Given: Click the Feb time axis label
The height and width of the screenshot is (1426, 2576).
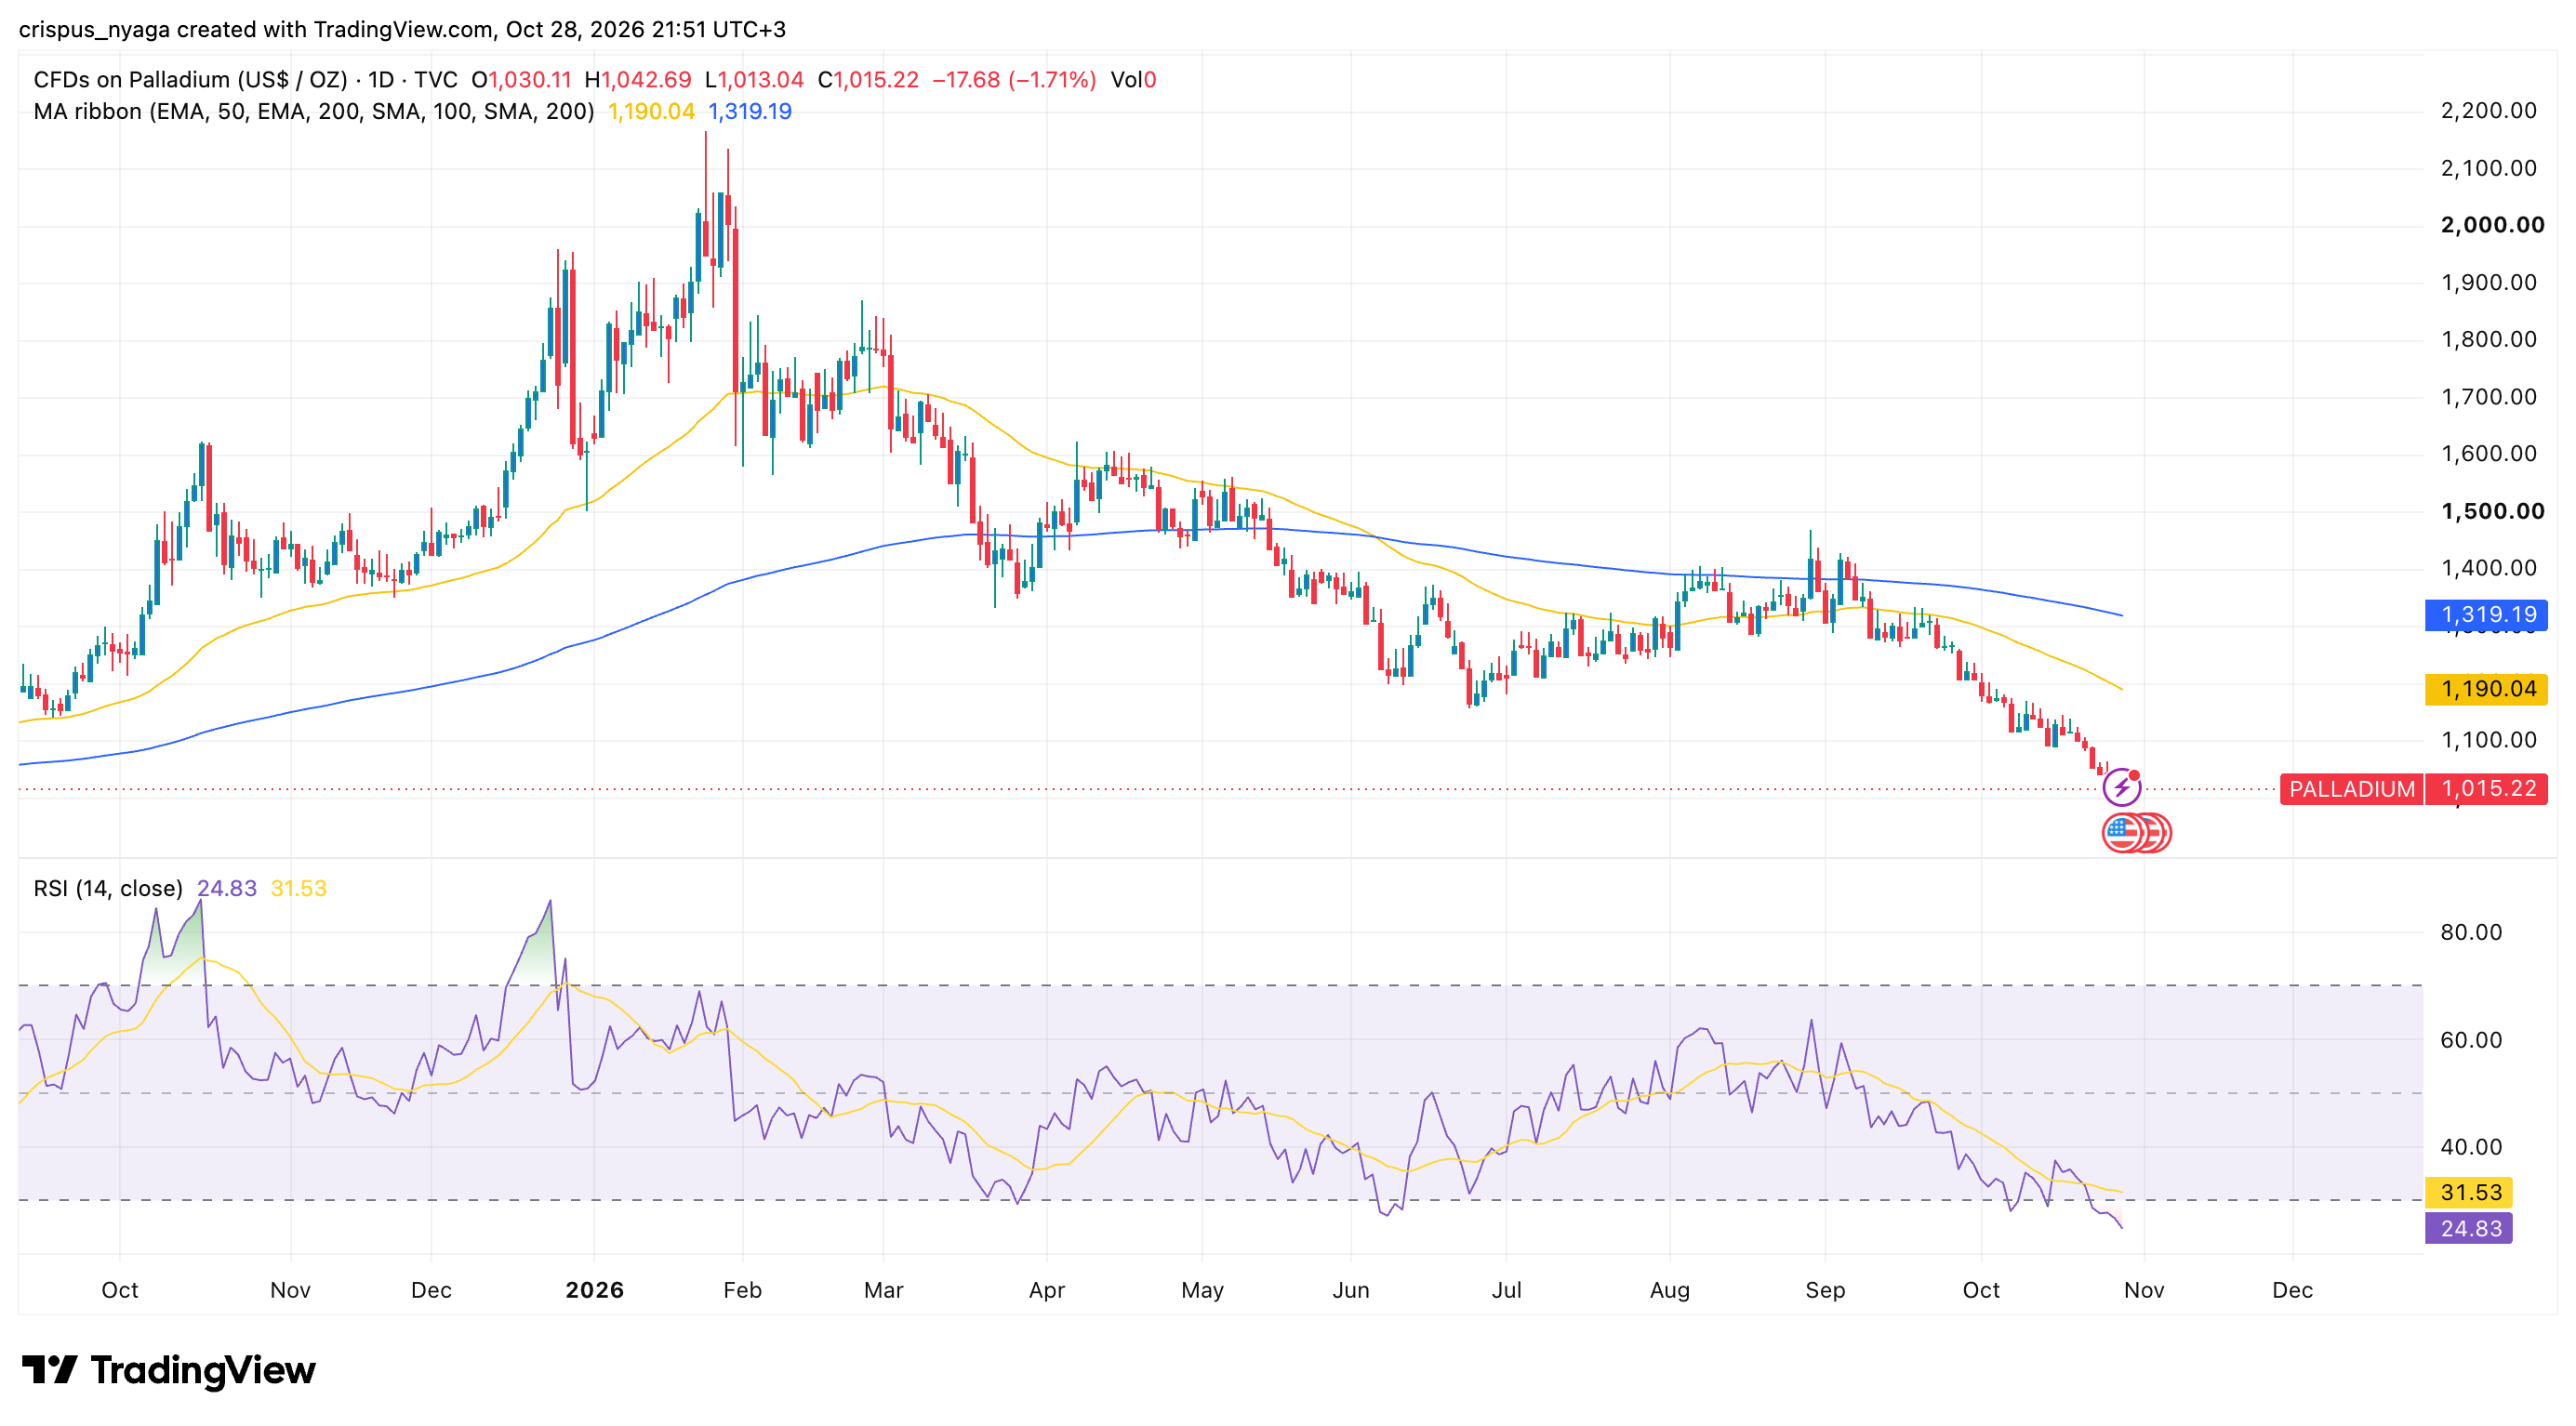Looking at the screenshot, I should [x=742, y=1290].
